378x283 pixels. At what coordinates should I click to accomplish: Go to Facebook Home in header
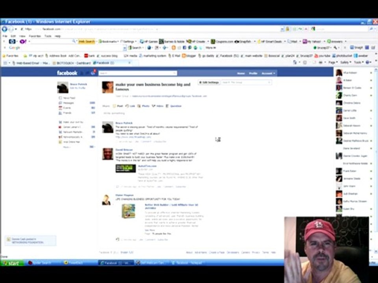coord(241,73)
